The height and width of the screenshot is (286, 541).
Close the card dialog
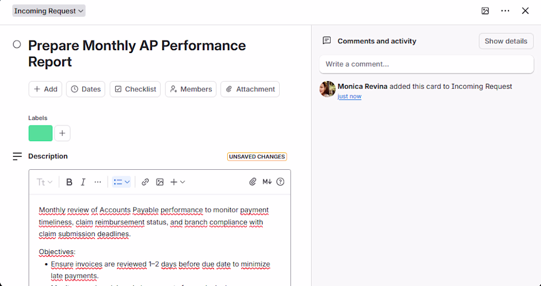525,11
